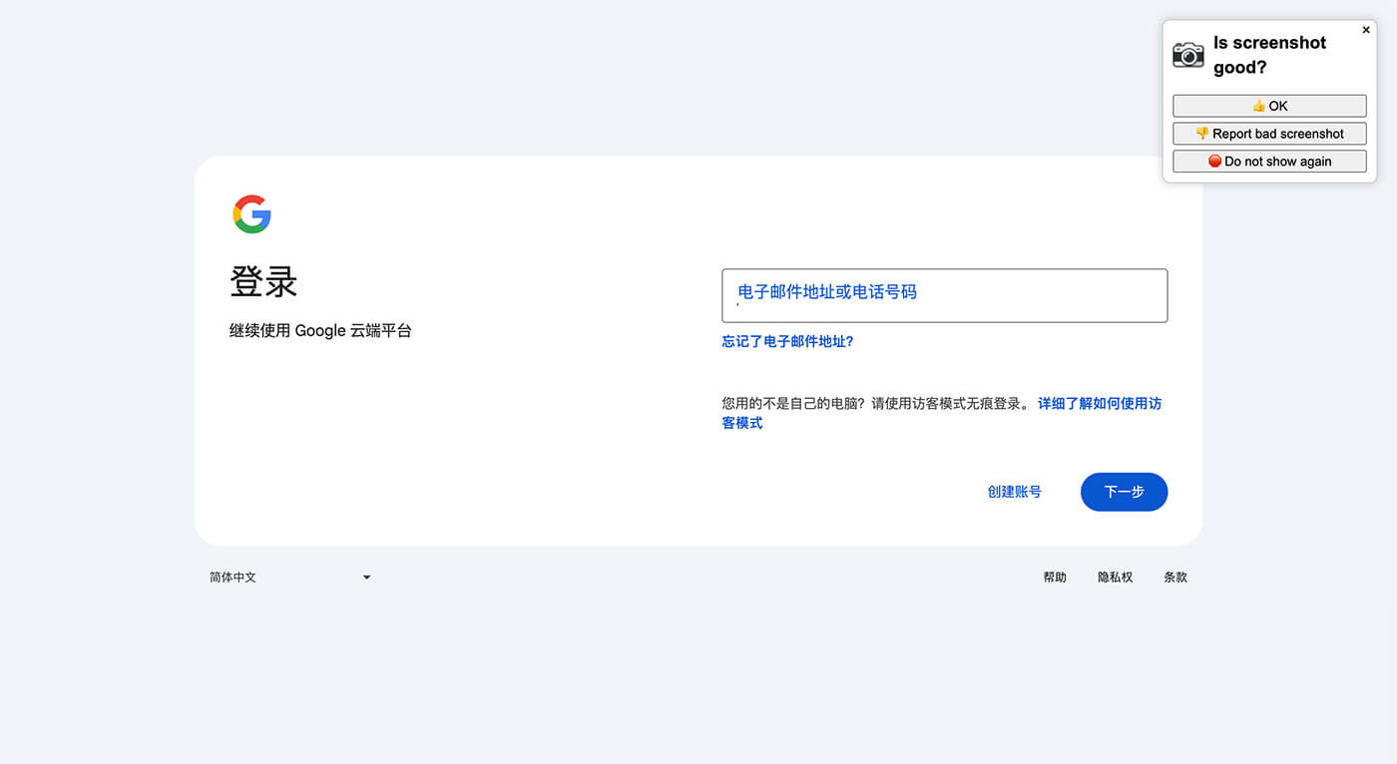Click the camera icon in screenshot popup
The height and width of the screenshot is (764, 1397).
[x=1187, y=55]
